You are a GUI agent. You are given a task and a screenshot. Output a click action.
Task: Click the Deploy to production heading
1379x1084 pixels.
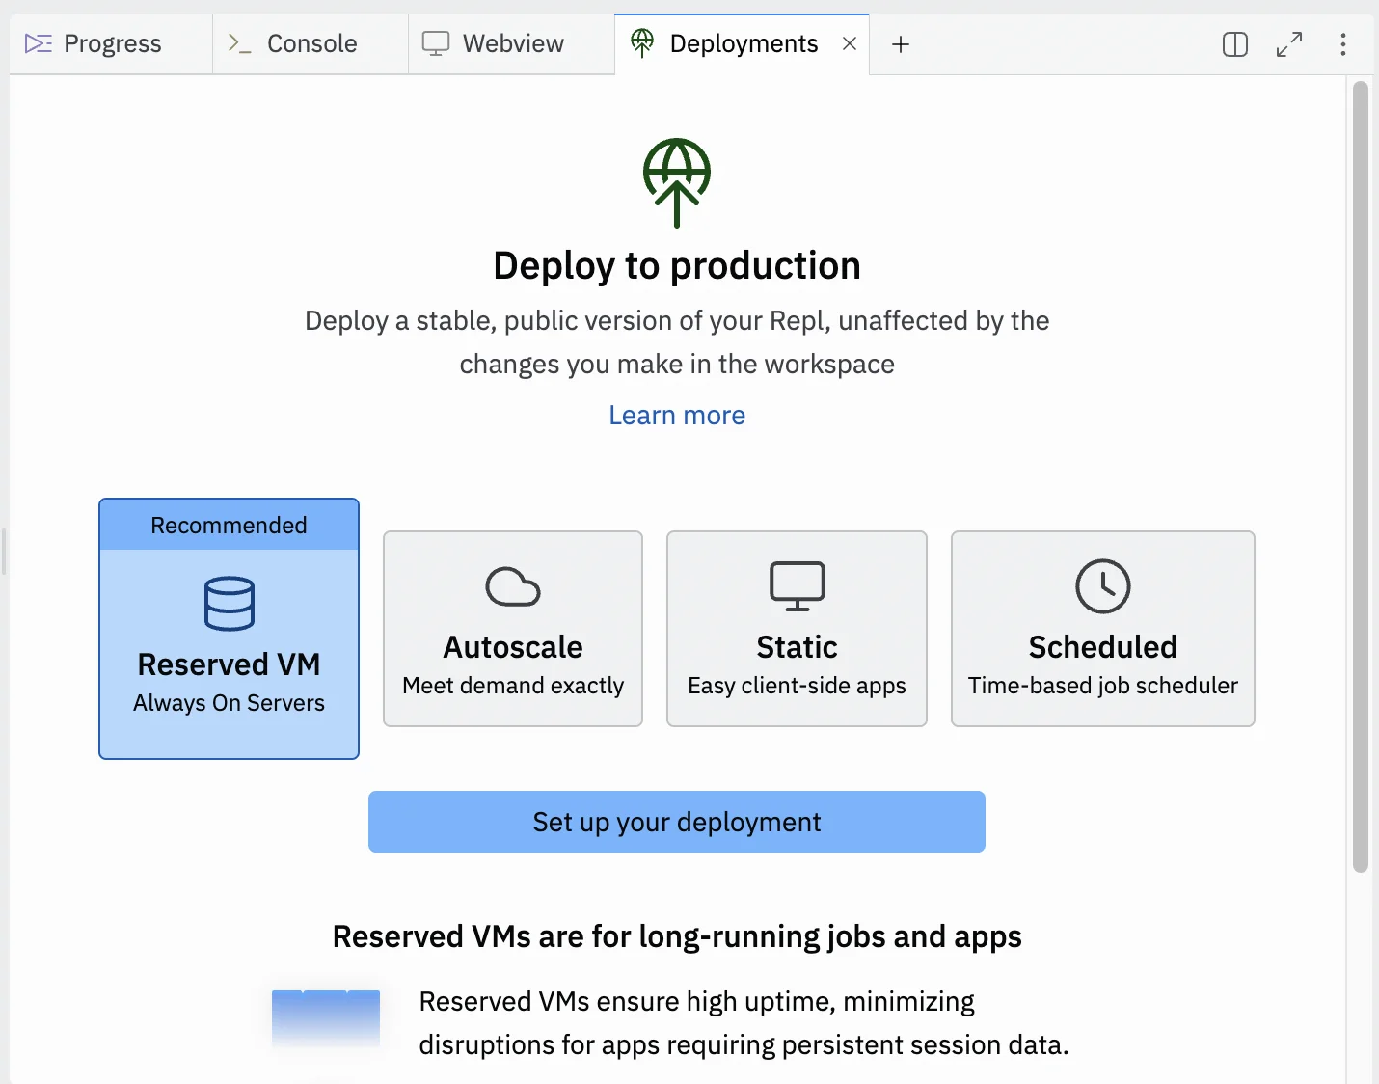tap(677, 266)
